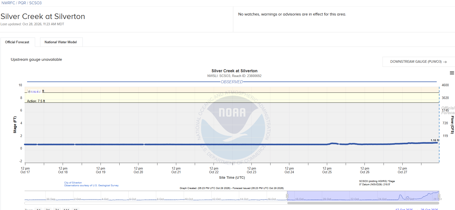Open the U.S. Geological Survey observations link
This screenshot has height=210, width=455.
[x=91, y=185]
